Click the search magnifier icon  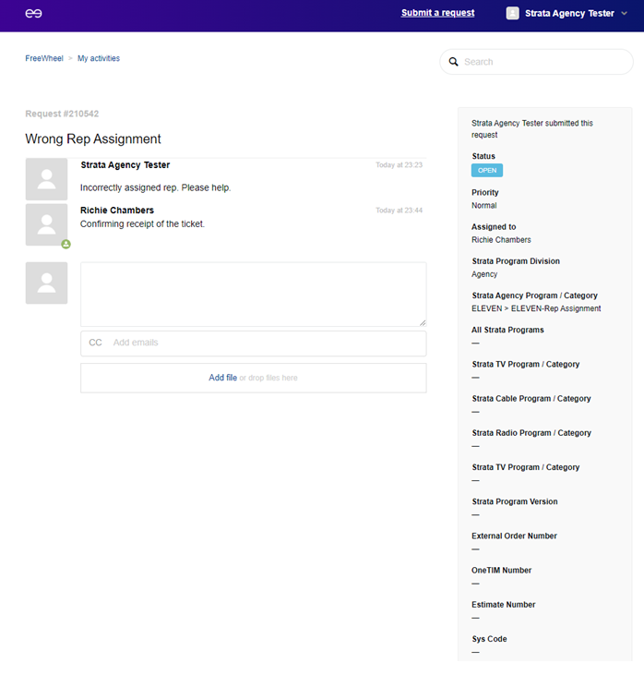[454, 62]
